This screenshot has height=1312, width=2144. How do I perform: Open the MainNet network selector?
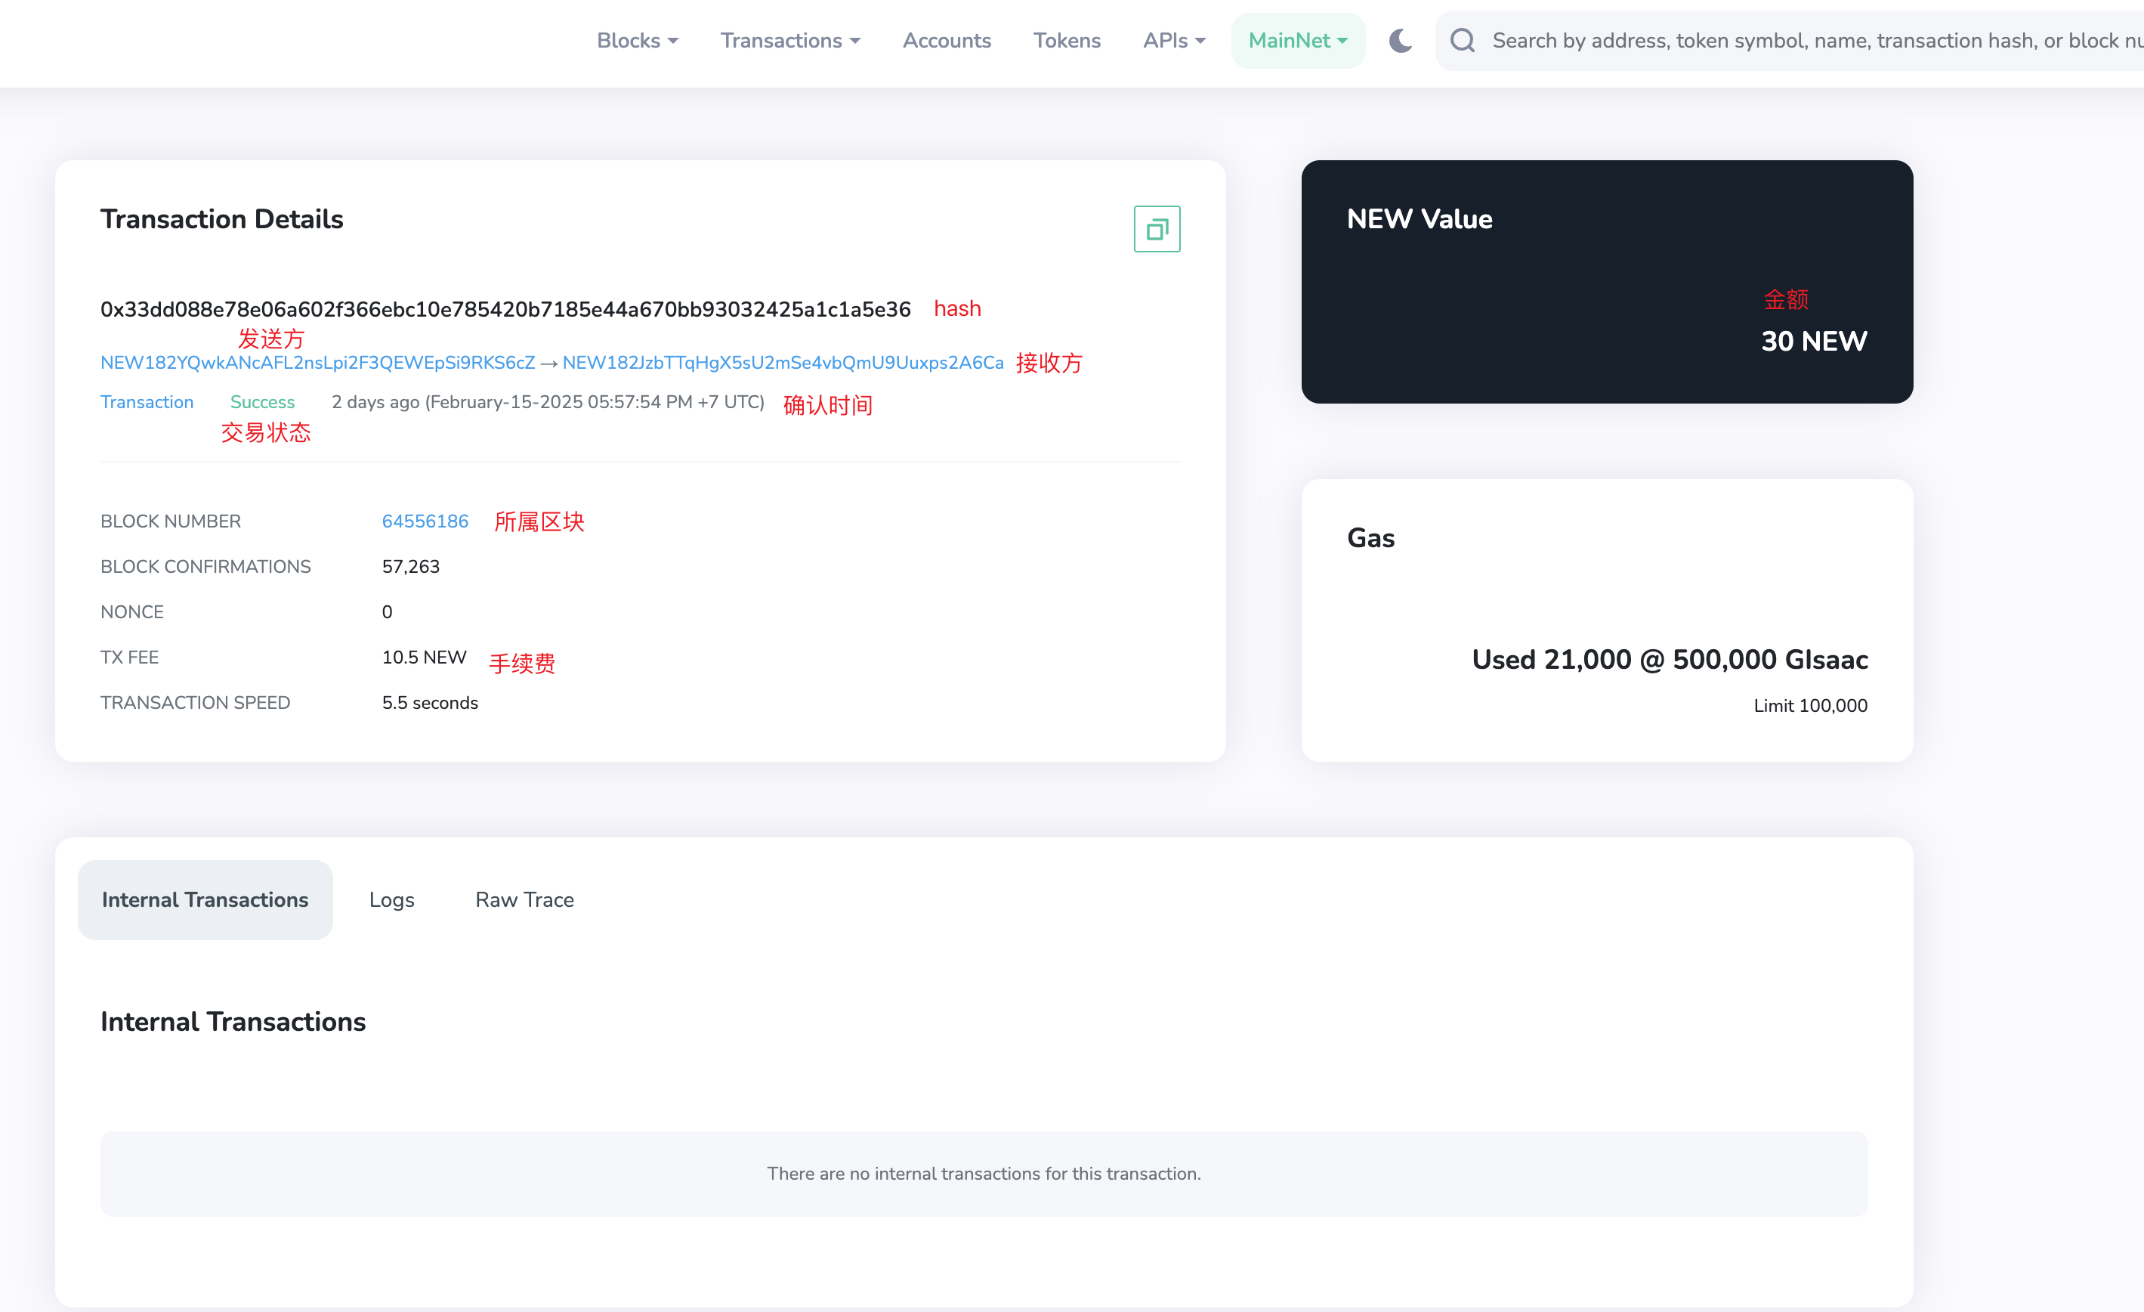(1297, 40)
